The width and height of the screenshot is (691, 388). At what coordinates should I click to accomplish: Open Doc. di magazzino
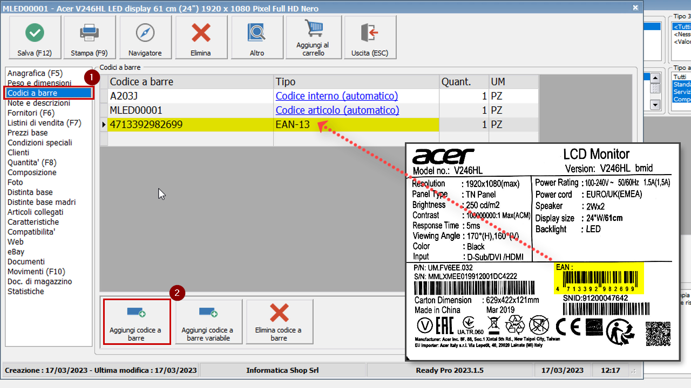pyautogui.click(x=39, y=281)
